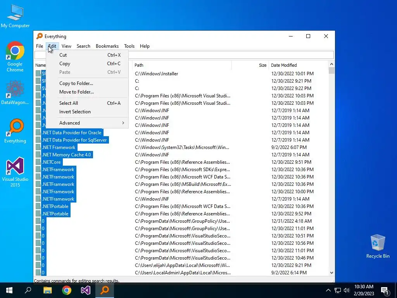Open notification center icon

pyautogui.click(x=385, y=290)
